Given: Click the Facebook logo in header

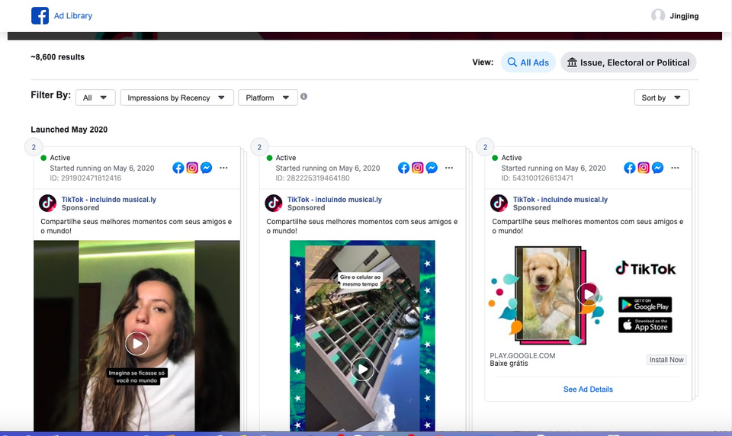Looking at the screenshot, I should point(40,15).
